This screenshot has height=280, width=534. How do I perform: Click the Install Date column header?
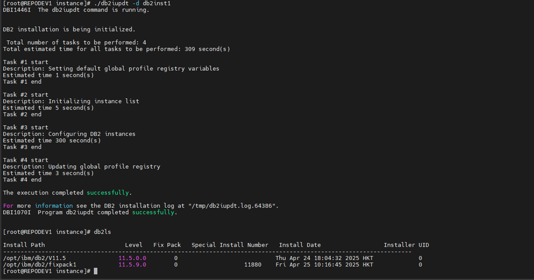pos(300,245)
